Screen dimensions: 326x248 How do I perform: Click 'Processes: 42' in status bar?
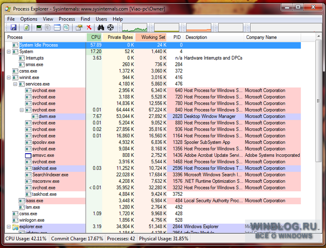click(x=121, y=239)
